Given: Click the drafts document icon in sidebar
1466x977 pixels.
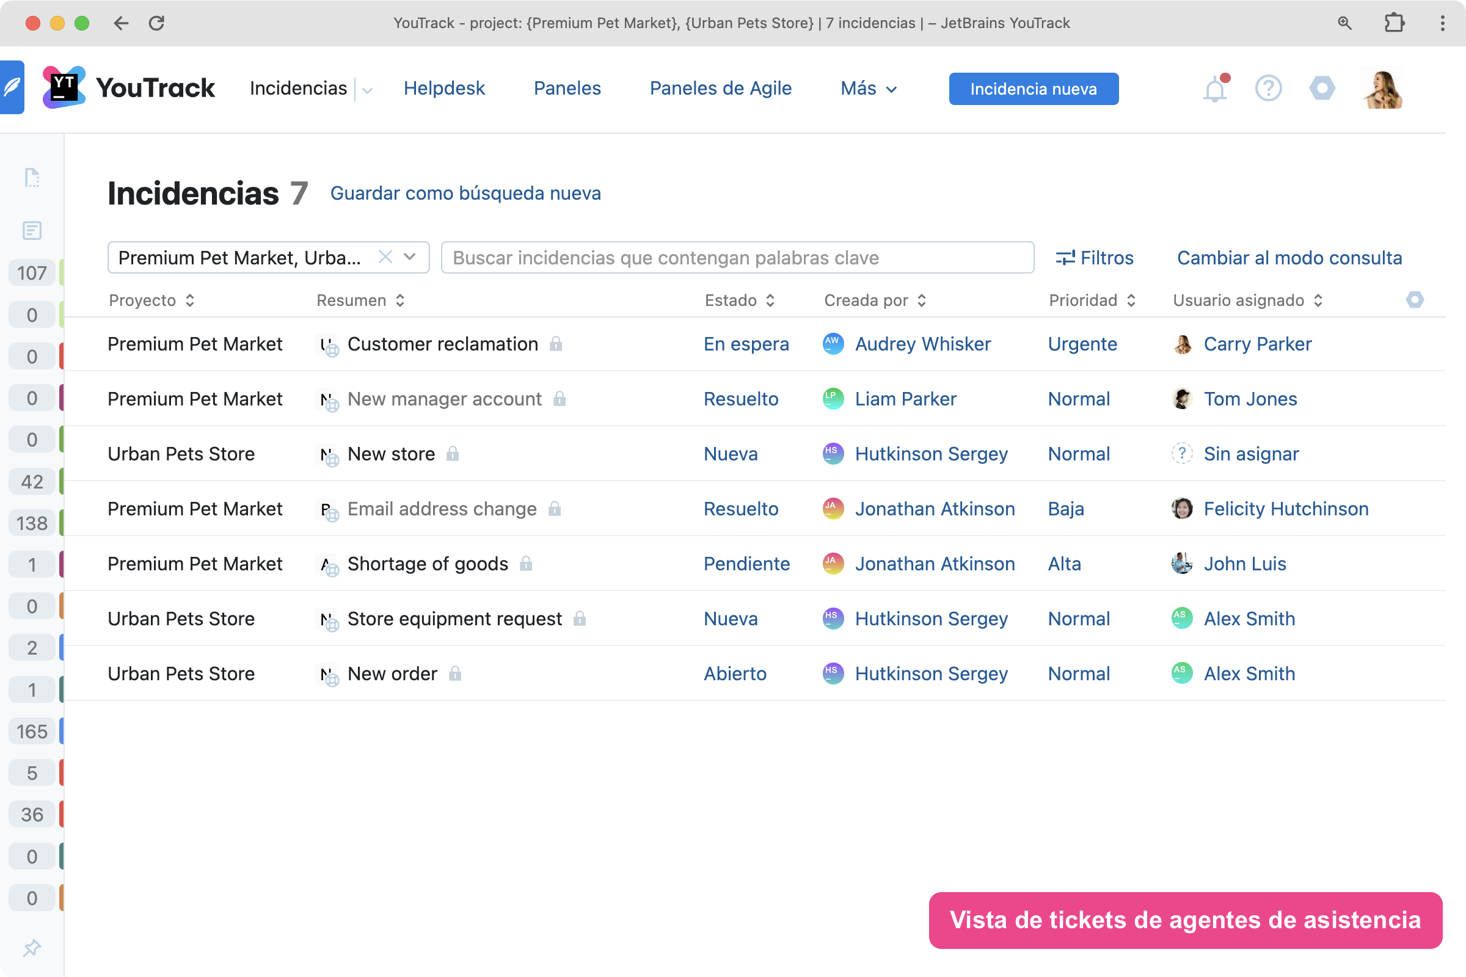Looking at the screenshot, I should click(x=32, y=178).
